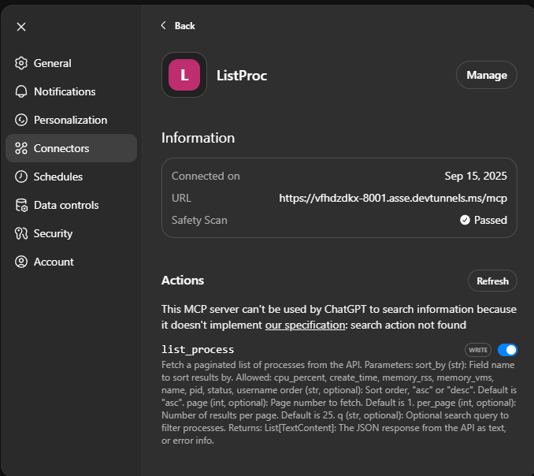This screenshot has height=476, width=534.
Task: Open the 'our specification' link
Action: coord(305,325)
